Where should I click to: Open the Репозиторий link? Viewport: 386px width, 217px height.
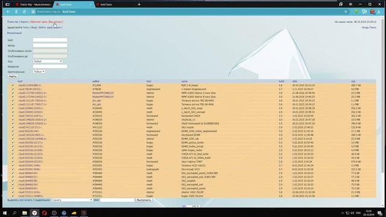[x=14, y=33]
